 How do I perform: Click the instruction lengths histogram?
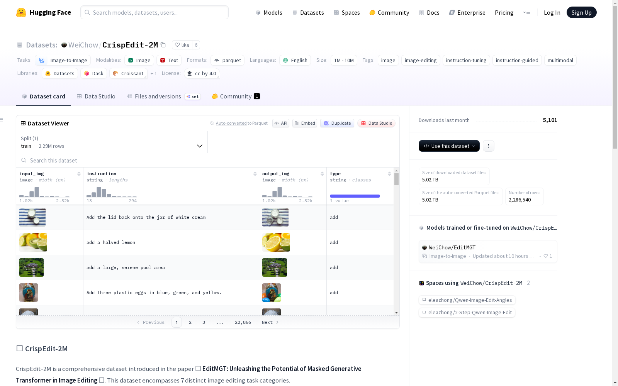pos(112,192)
